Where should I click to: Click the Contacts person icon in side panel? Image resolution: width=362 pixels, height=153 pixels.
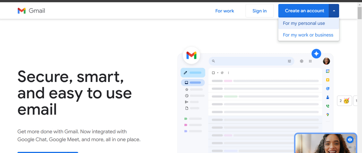click(x=328, y=97)
